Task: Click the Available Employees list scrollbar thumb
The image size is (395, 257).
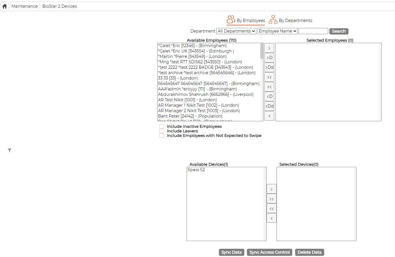Action: pyautogui.click(x=262, y=51)
